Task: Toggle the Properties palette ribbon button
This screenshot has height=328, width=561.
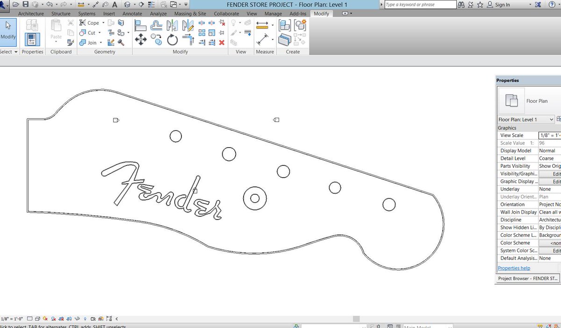Action: coord(32,39)
